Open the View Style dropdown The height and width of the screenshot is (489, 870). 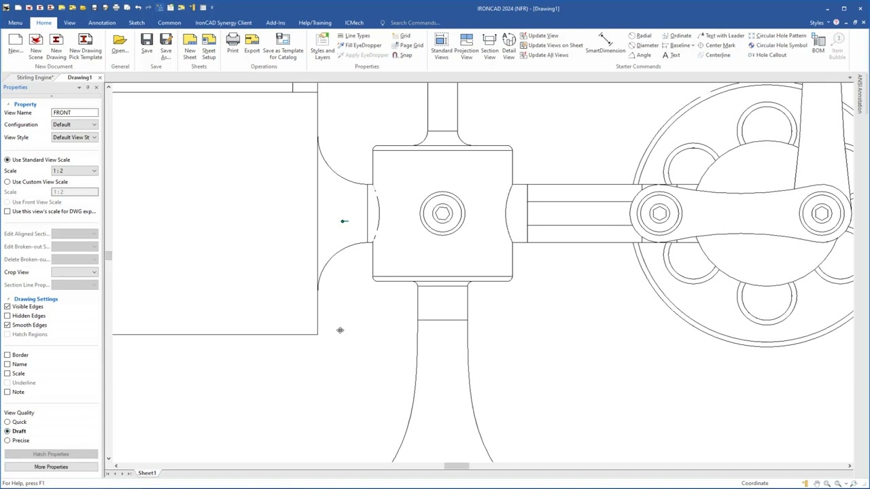[x=75, y=137]
